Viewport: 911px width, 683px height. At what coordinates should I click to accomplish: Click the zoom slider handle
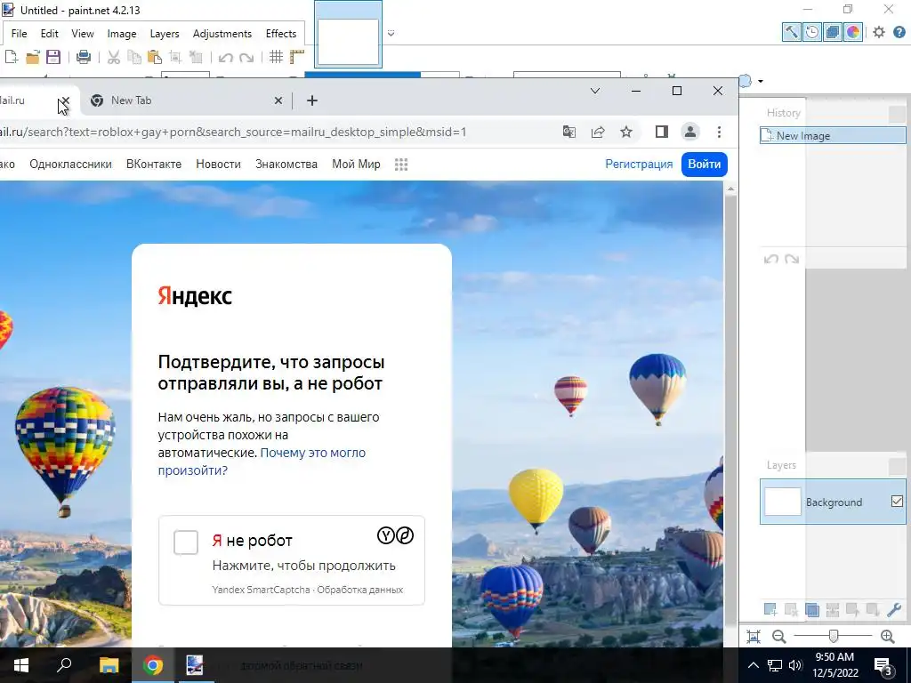[x=833, y=636]
